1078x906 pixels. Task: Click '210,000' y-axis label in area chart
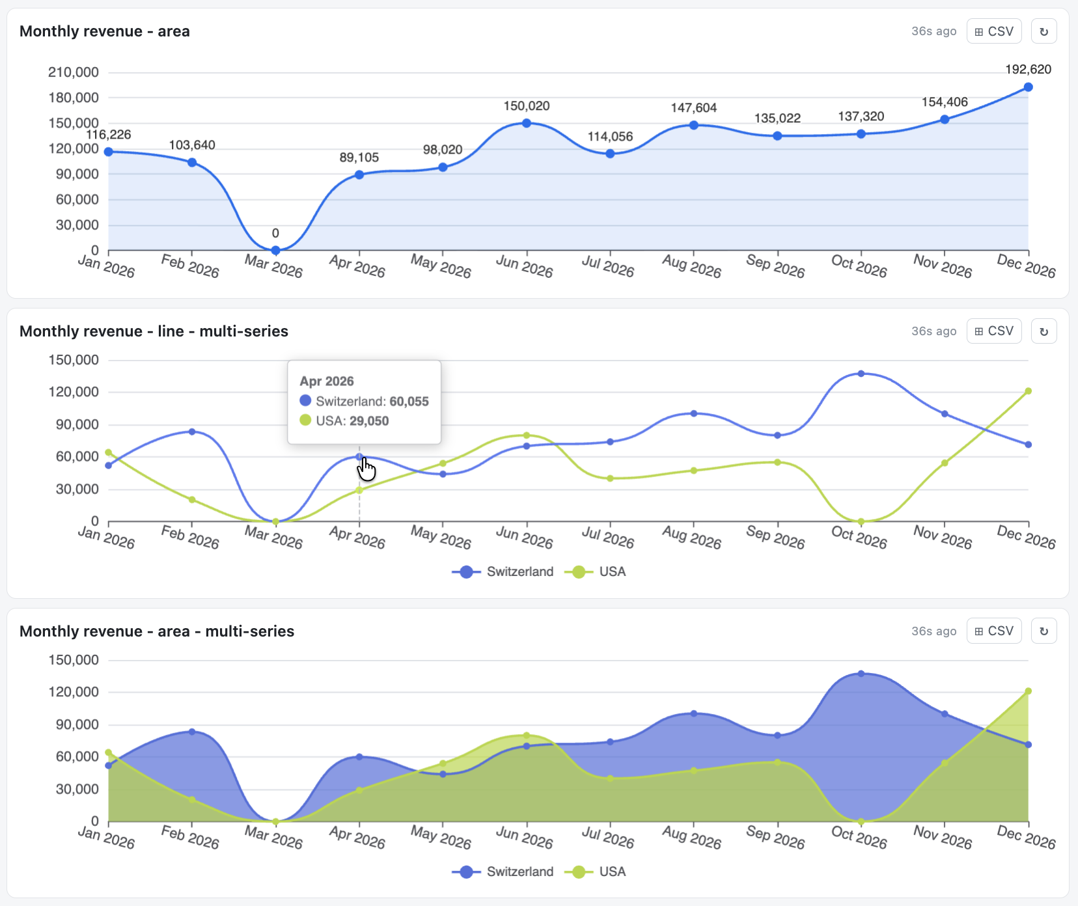click(x=74, y=72)
